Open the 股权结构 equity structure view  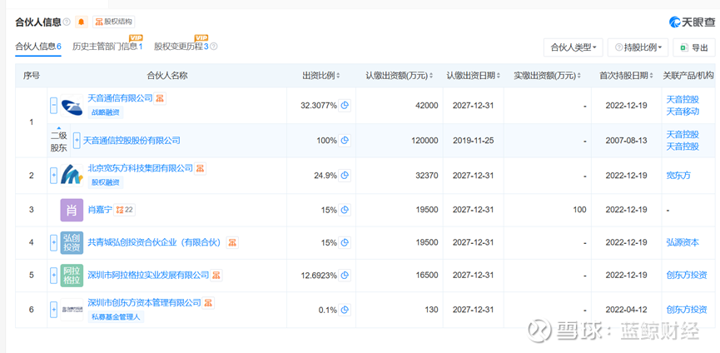pyautogui.click(x=114, y=22)
